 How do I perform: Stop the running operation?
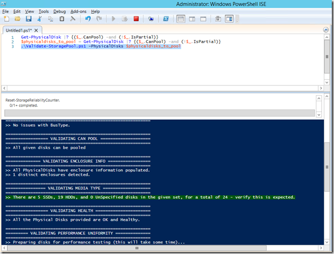[x=136, y=19]
